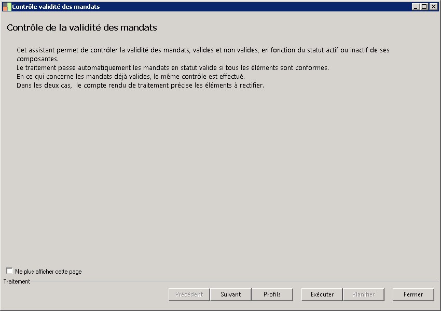
Task: Click the title bar text 'Contrôle validité des mandats'
Action: coord(56,7)
